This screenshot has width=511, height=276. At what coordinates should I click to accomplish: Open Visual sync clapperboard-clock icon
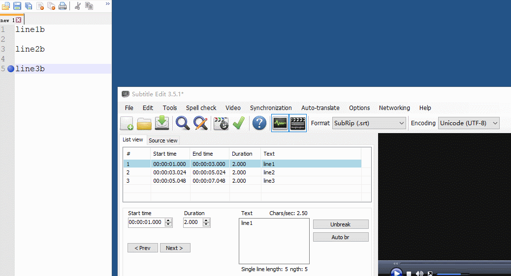(221, 124)
